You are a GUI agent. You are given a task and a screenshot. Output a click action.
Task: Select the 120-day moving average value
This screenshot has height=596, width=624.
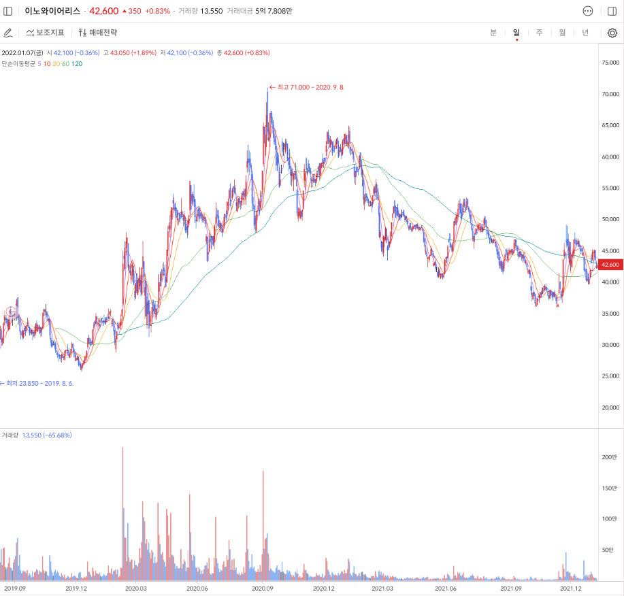[x=77, y=64]
